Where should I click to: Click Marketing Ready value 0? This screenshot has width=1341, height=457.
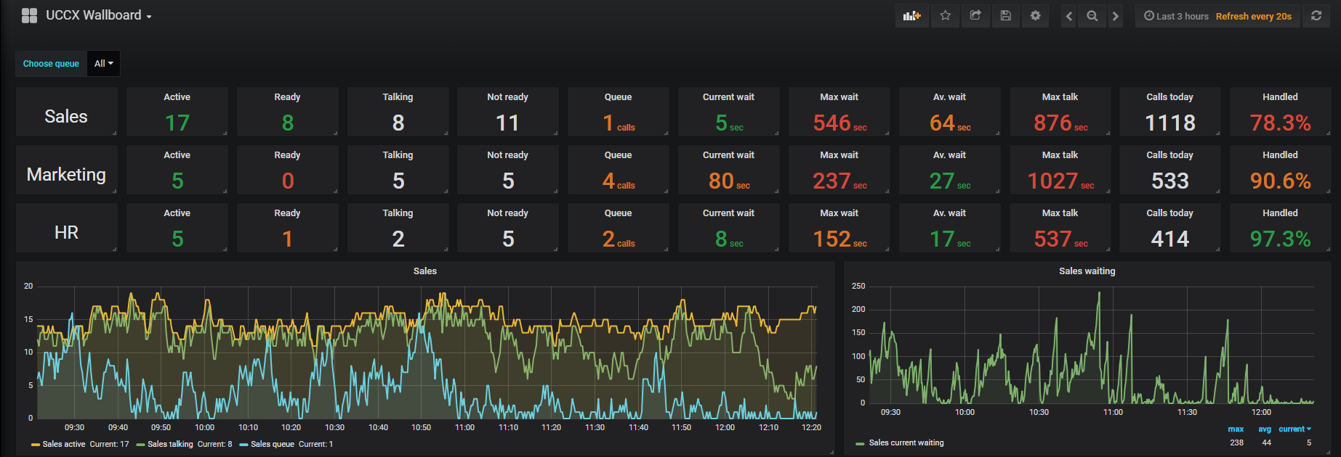click(288, 181)
